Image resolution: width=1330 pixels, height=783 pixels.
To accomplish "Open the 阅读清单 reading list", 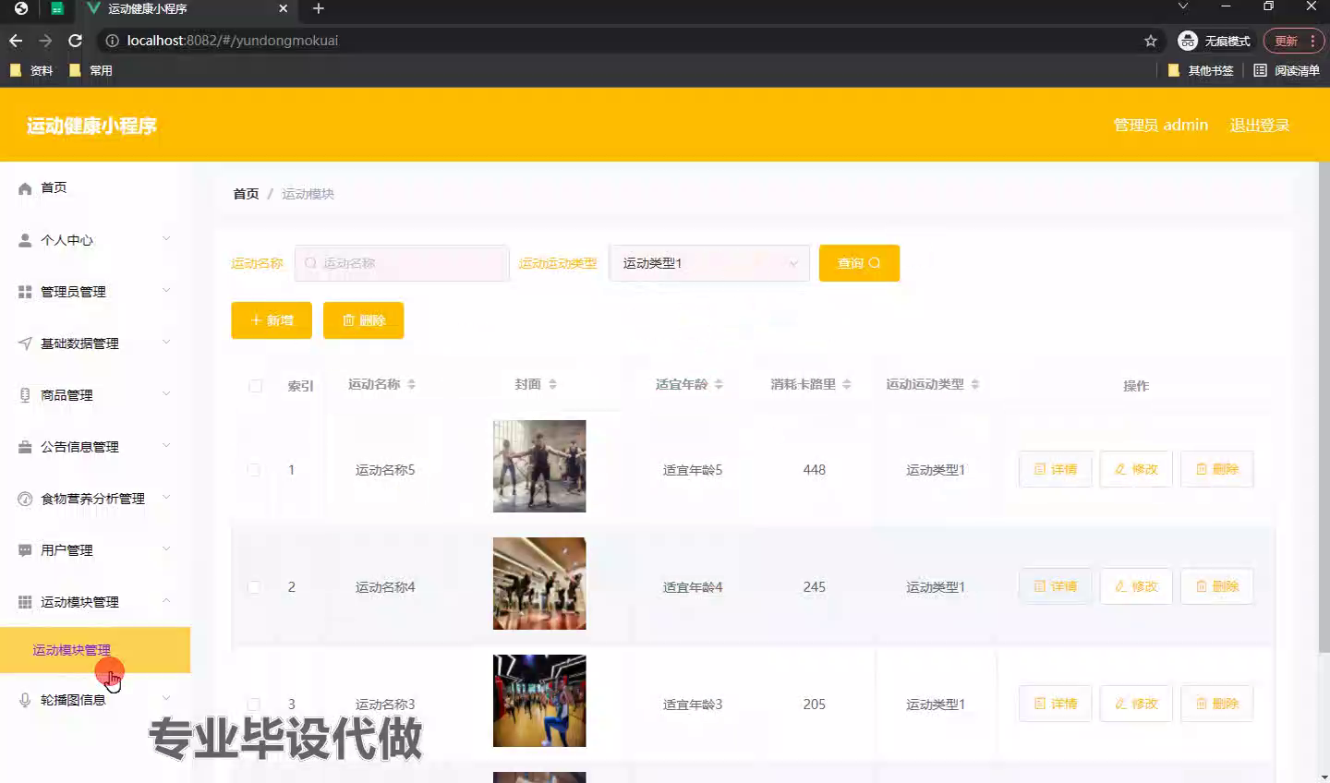I will pos(1287,70).
